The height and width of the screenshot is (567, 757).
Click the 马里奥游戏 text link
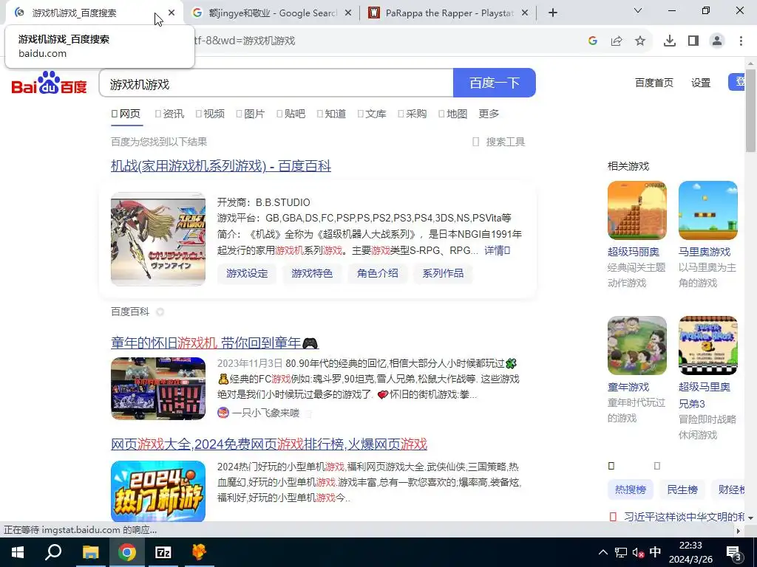(x=705, y=252)
